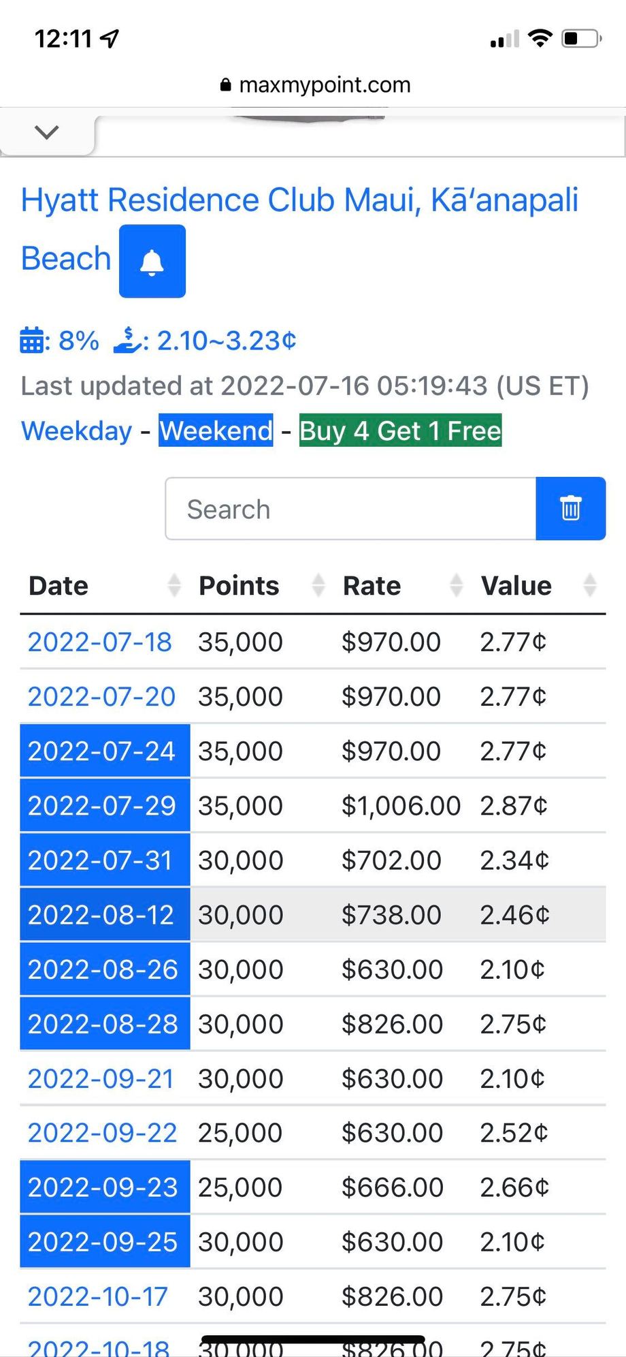This screenshot has height=1357, width=626.
Task: Select the highlighted 2022-08-12 date row
Action: point(313,914)
